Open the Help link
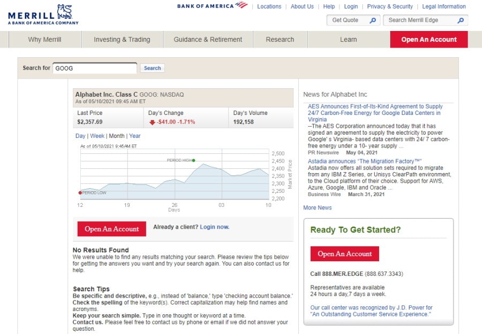Screen dimensions: 482x334 pyautogui.click(x=329, y=6)
